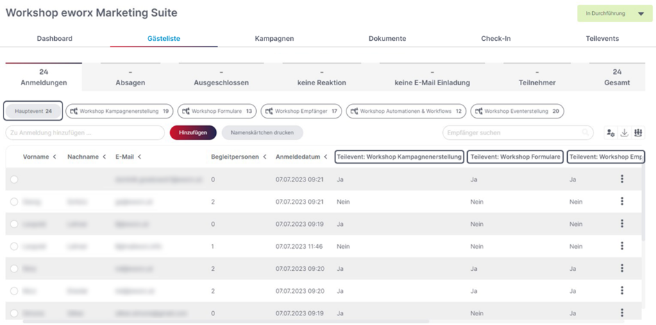Open the In Durchführung status dropdown

click(x=614, y=13)
